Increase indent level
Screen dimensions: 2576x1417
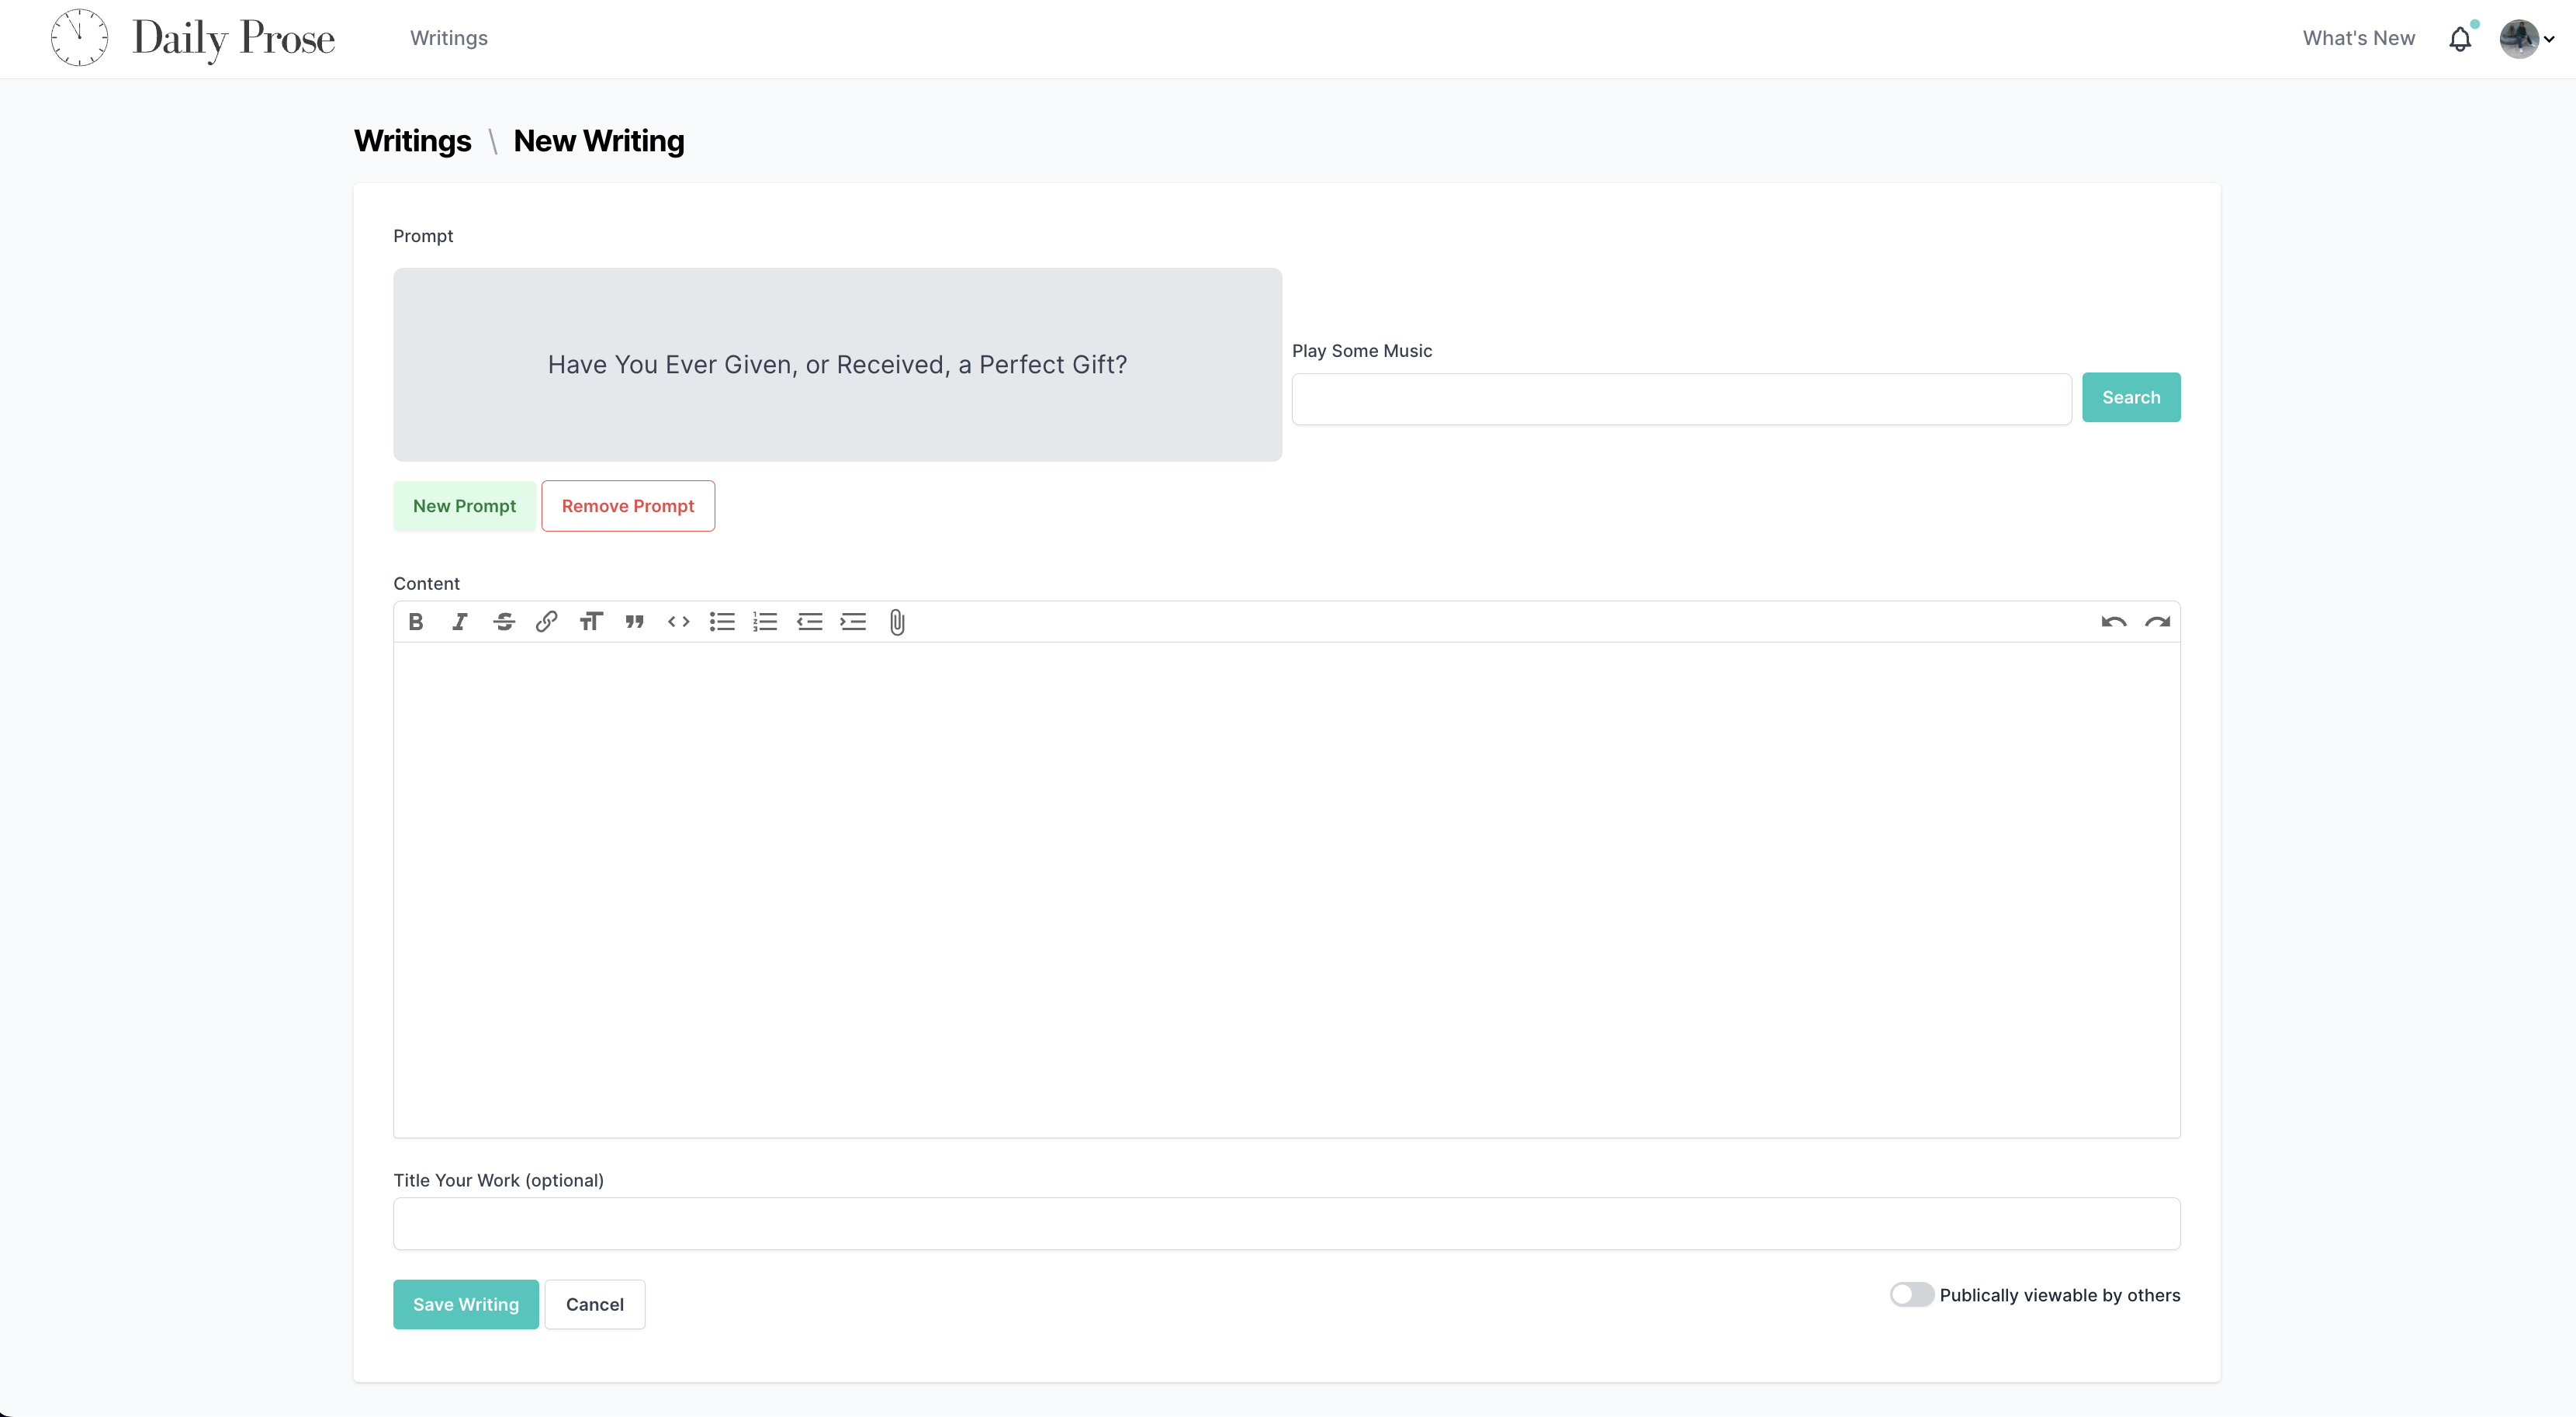click(x=853, y=622)
